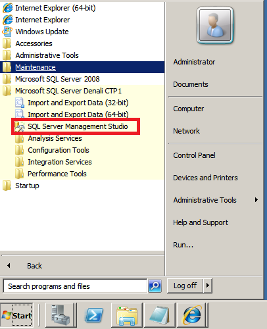Click the Internet Explorer program icon
The width and height of the screenshot is (267, 329).
point(8,20)
